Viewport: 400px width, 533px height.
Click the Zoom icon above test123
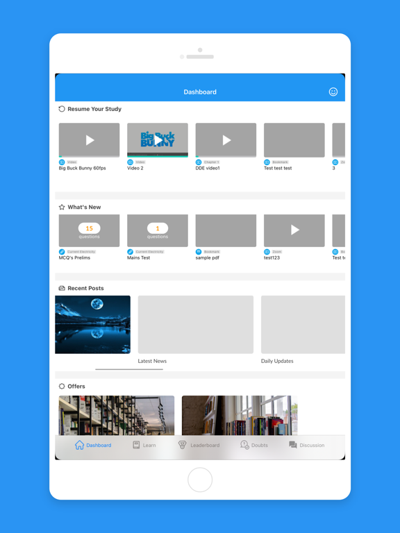point(267,252)
